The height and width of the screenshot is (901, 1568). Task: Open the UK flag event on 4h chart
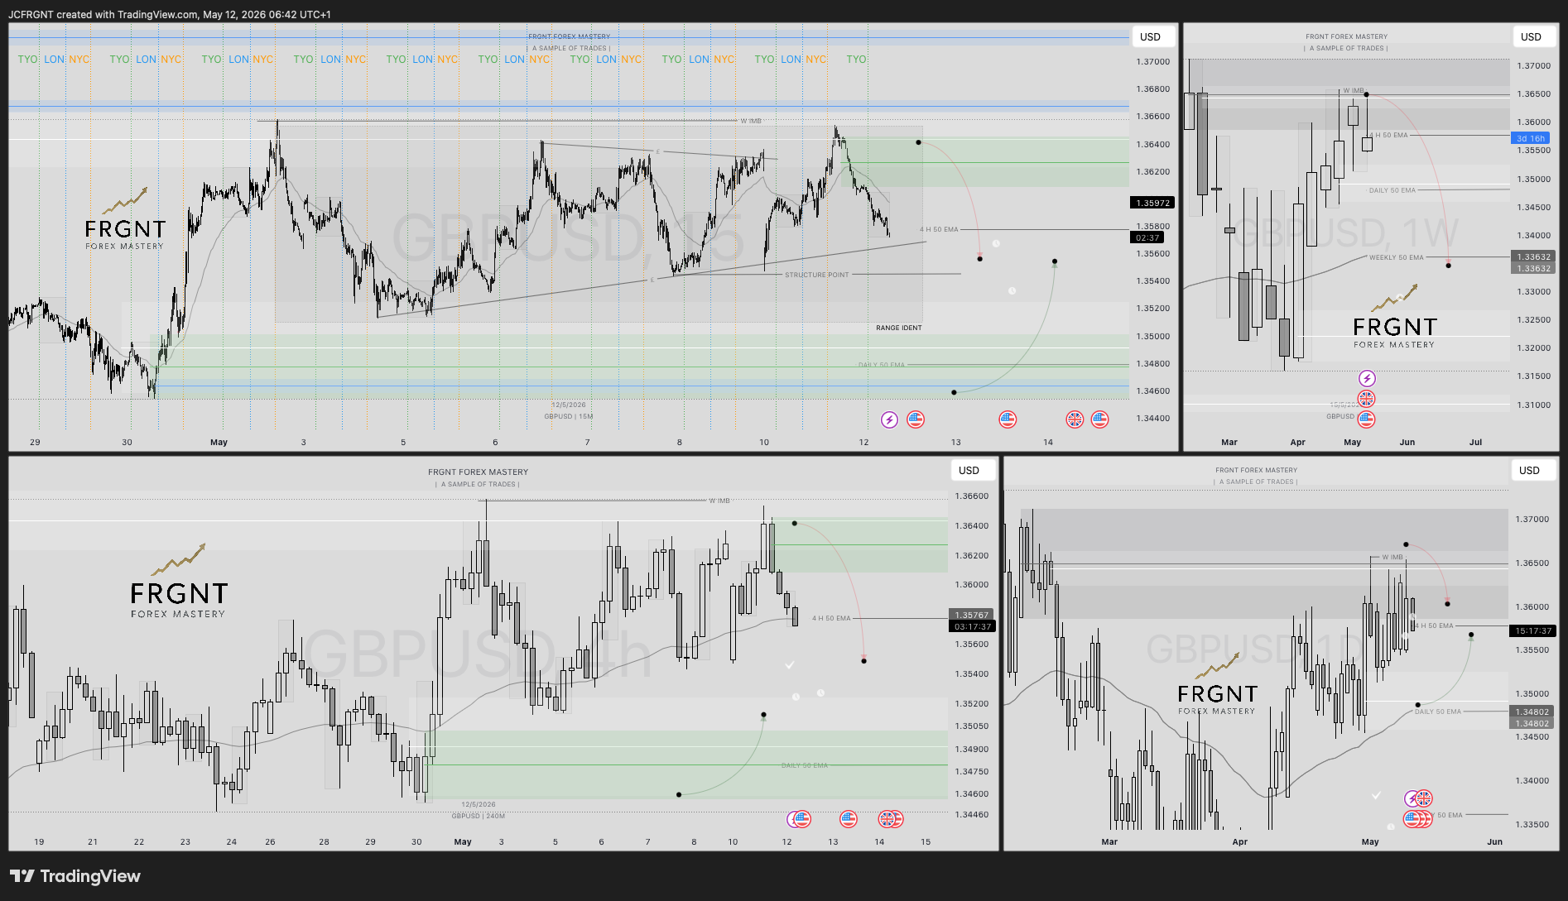pos(887,819)
